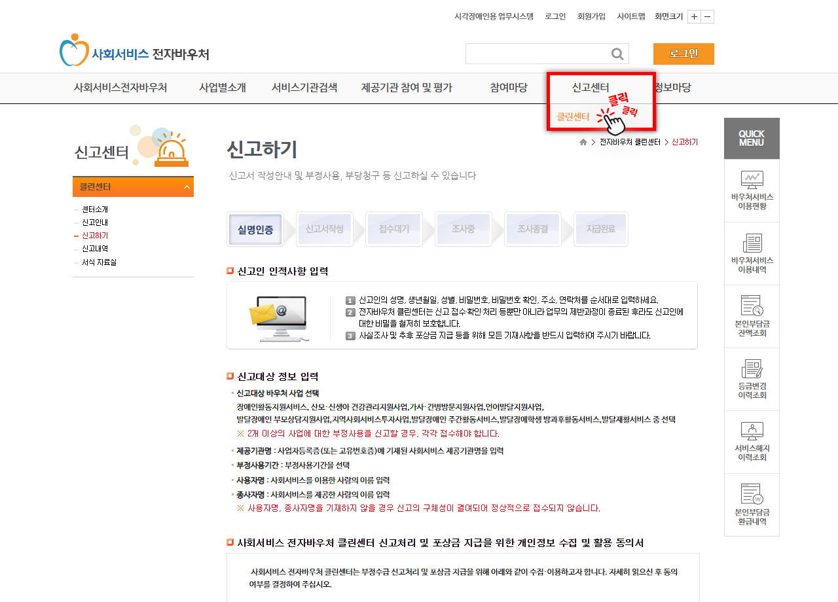Click the QUICK MENU header
Screen dimensions: 838x602
pos(752,139)
